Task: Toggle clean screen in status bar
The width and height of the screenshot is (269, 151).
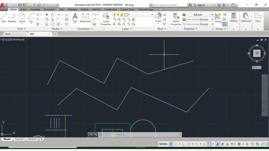Action: click(x=263, y=144)
